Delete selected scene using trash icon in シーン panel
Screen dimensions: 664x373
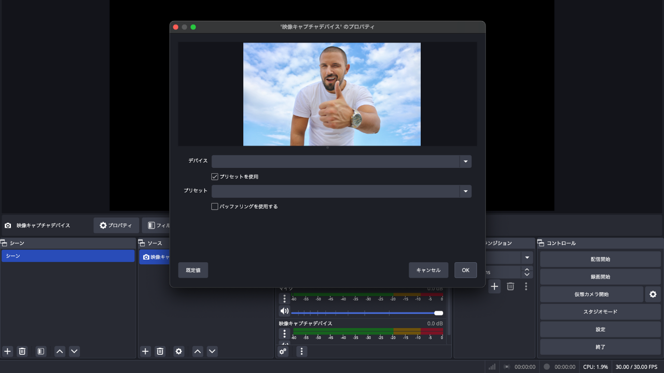tap(22, 351)
